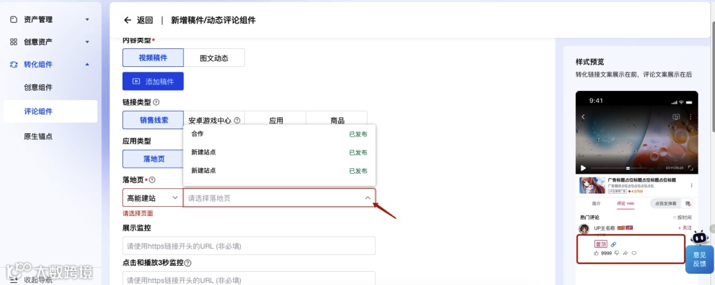
Task: Click the thumbs-down icon in preview comment
Action: tap(617, 253)
